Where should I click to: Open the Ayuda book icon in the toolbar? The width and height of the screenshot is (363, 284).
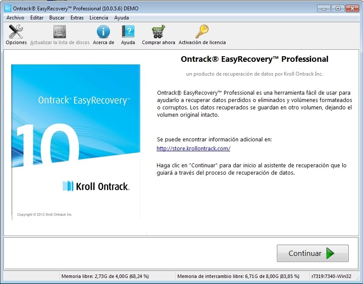pyautogui.click(x=128, y=32)
